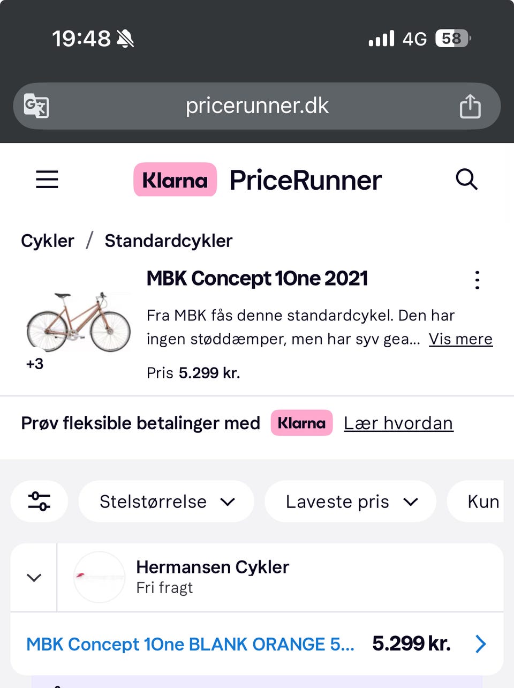Tap the Hermansen Cykler shop logo
This screenshot has height=688, width=514.
coord(99,577)
